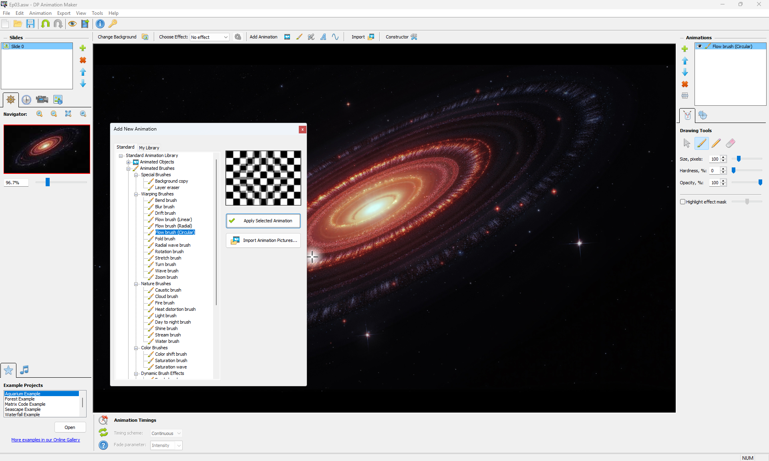Click the Undo arrow icon
The image size is (769, 461).
[45, 24]
